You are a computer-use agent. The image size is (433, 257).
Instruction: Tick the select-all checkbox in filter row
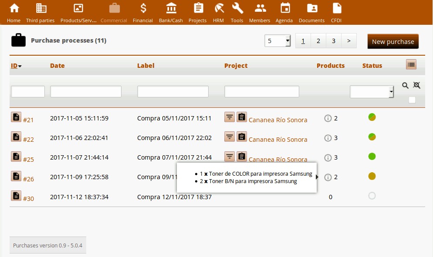point(412,100)
